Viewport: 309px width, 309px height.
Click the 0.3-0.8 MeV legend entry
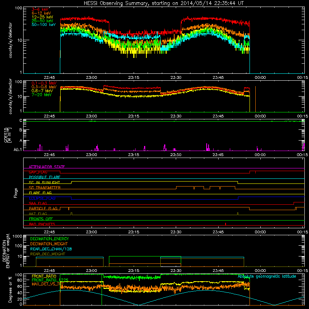click(x=44, y=87)
